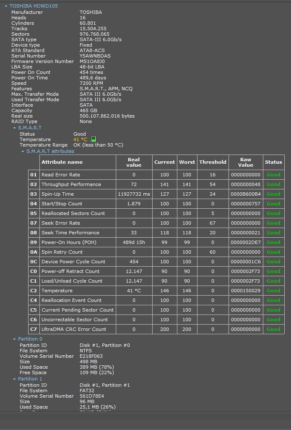
Task: Click Partition 0 used space 389 MB (78%)
Action: pyautogui.click(x=96, y=367)
